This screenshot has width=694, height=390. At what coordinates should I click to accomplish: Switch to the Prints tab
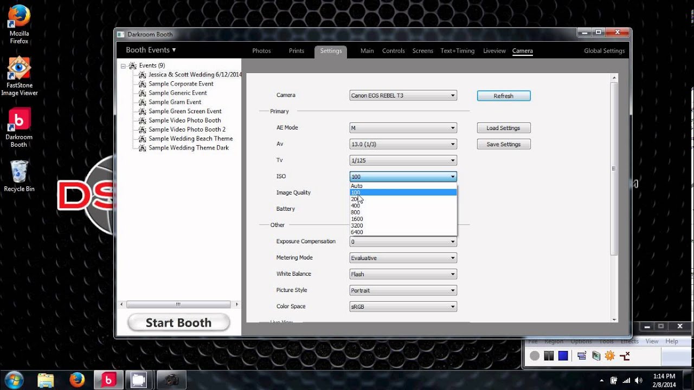[297, 51]
